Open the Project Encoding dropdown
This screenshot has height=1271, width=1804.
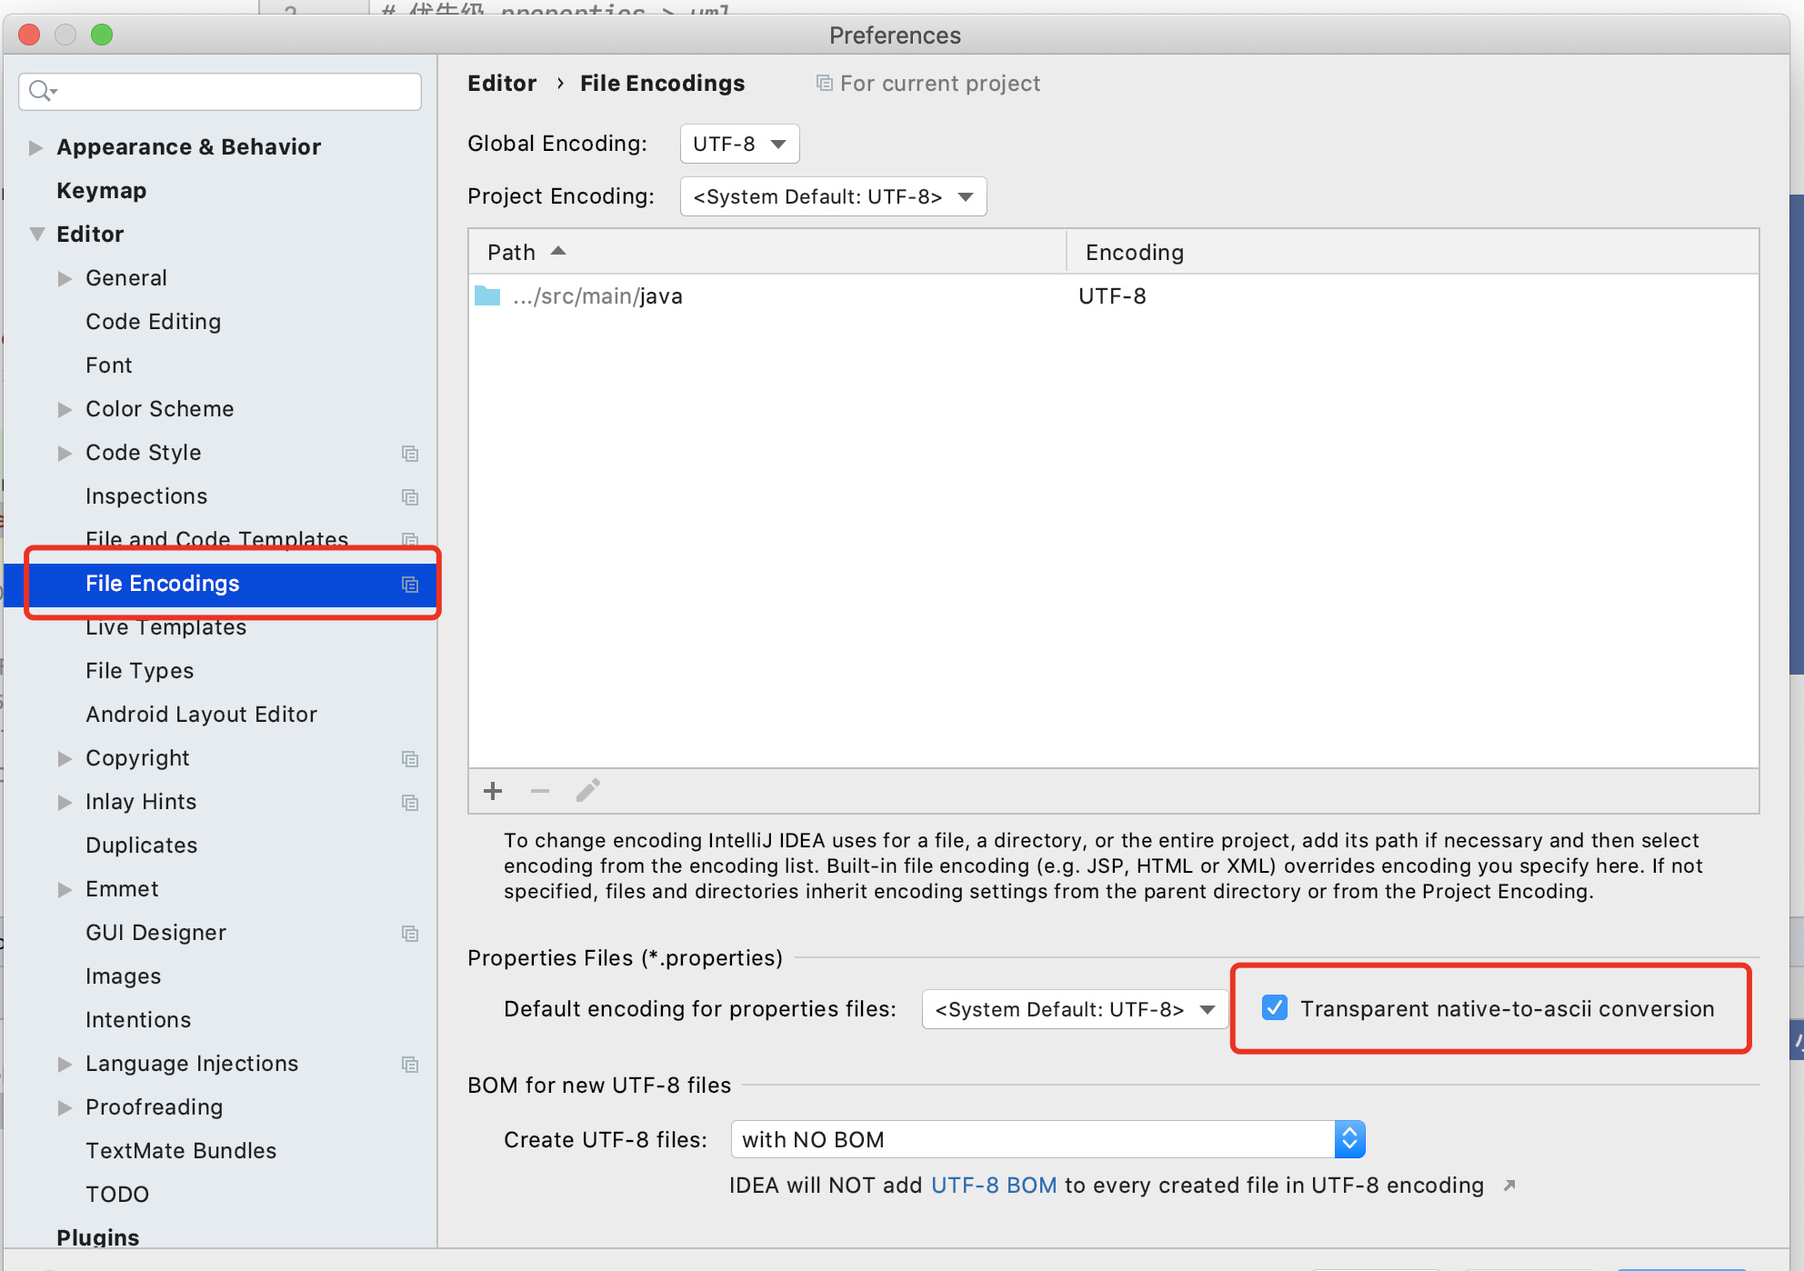tap(833, 196)
